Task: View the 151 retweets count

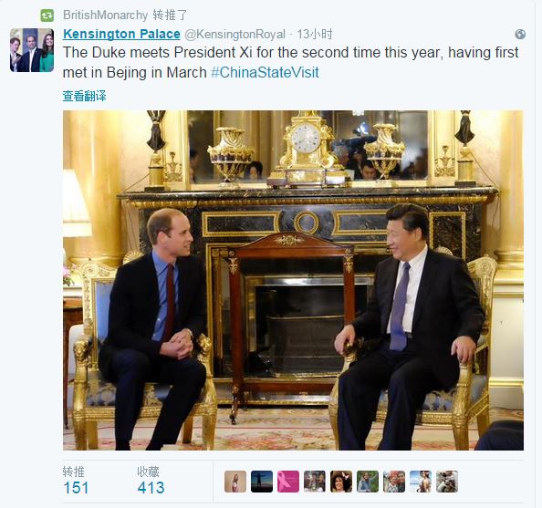Action: click(76, 488)
